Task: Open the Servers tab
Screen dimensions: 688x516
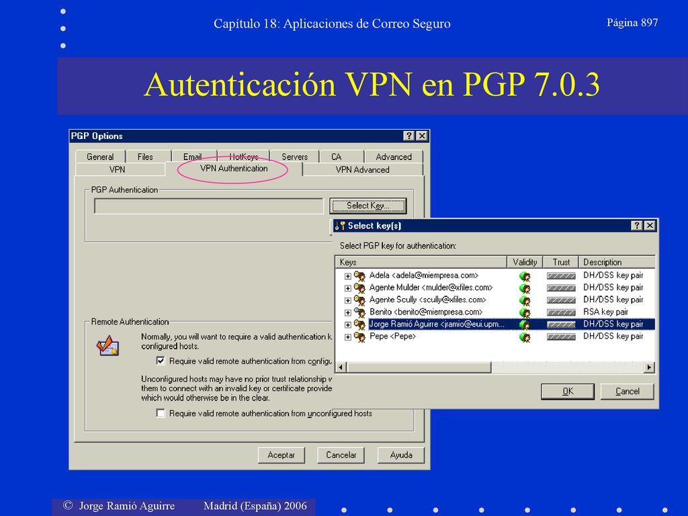Action: tap(294, 157)
